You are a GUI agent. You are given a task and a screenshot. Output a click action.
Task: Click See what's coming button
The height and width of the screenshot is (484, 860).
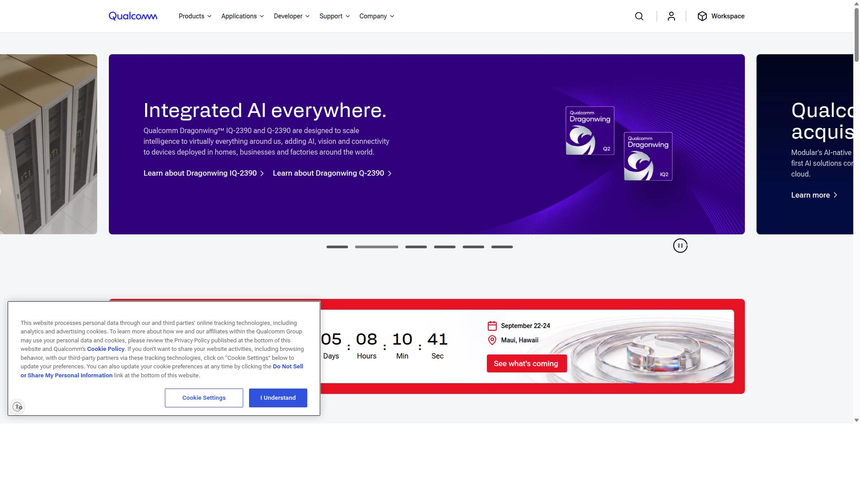point(527,363)
